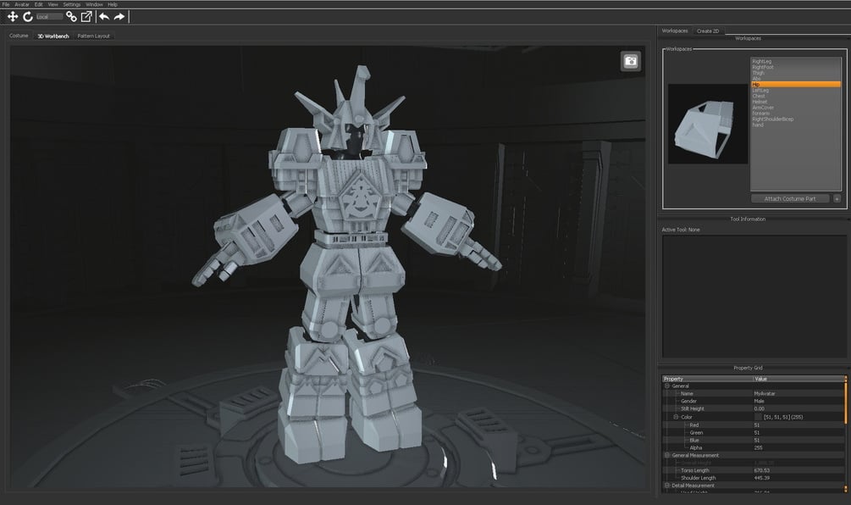The width and height of the screenshot is (851, 505).
Task: Click the gray color swatch in Color row
Action: click(758, 417)
